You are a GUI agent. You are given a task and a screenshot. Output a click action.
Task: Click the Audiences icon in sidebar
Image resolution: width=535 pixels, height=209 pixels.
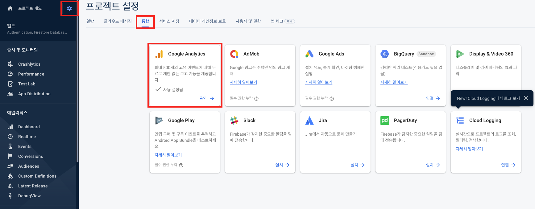[x=10, y=166]
